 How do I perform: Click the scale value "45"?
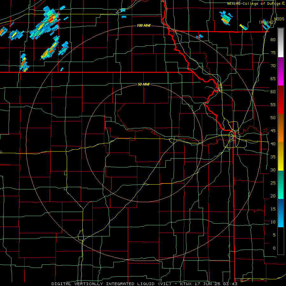tap(273, 131)
